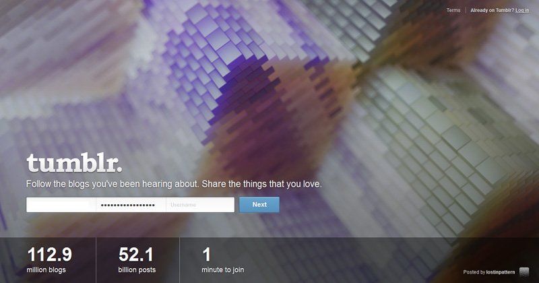This screenshot has width=539, height=283.
Task: Focus the blank email input field
Action: coord(61,205)
